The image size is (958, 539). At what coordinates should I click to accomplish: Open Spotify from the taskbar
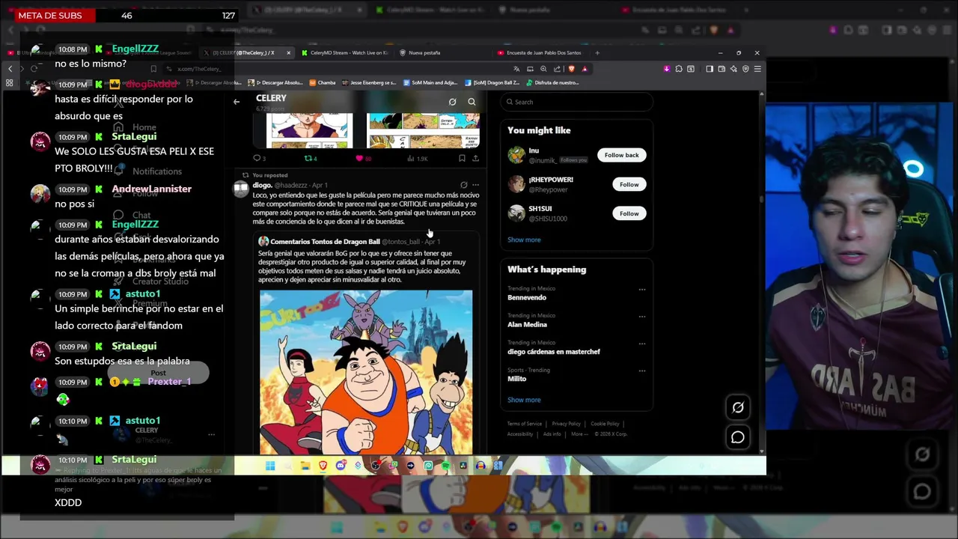446,466
